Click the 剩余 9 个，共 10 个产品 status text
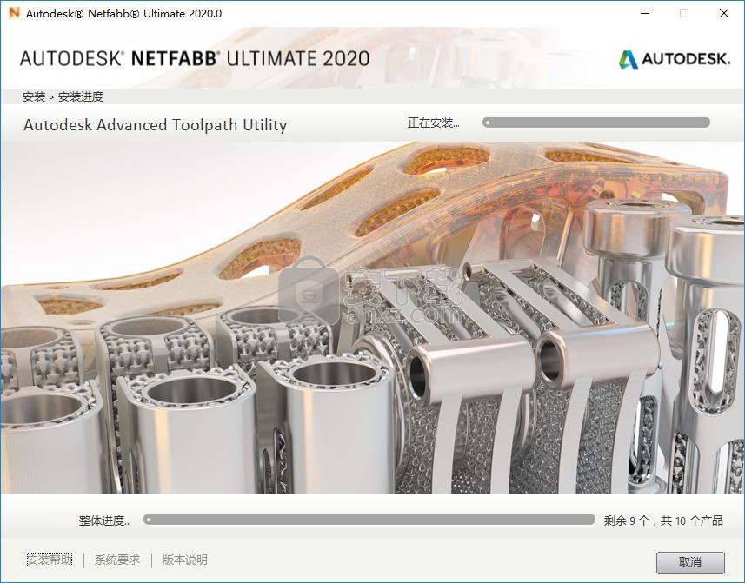Viewport: 745px width, 583px height. [663, 520]
